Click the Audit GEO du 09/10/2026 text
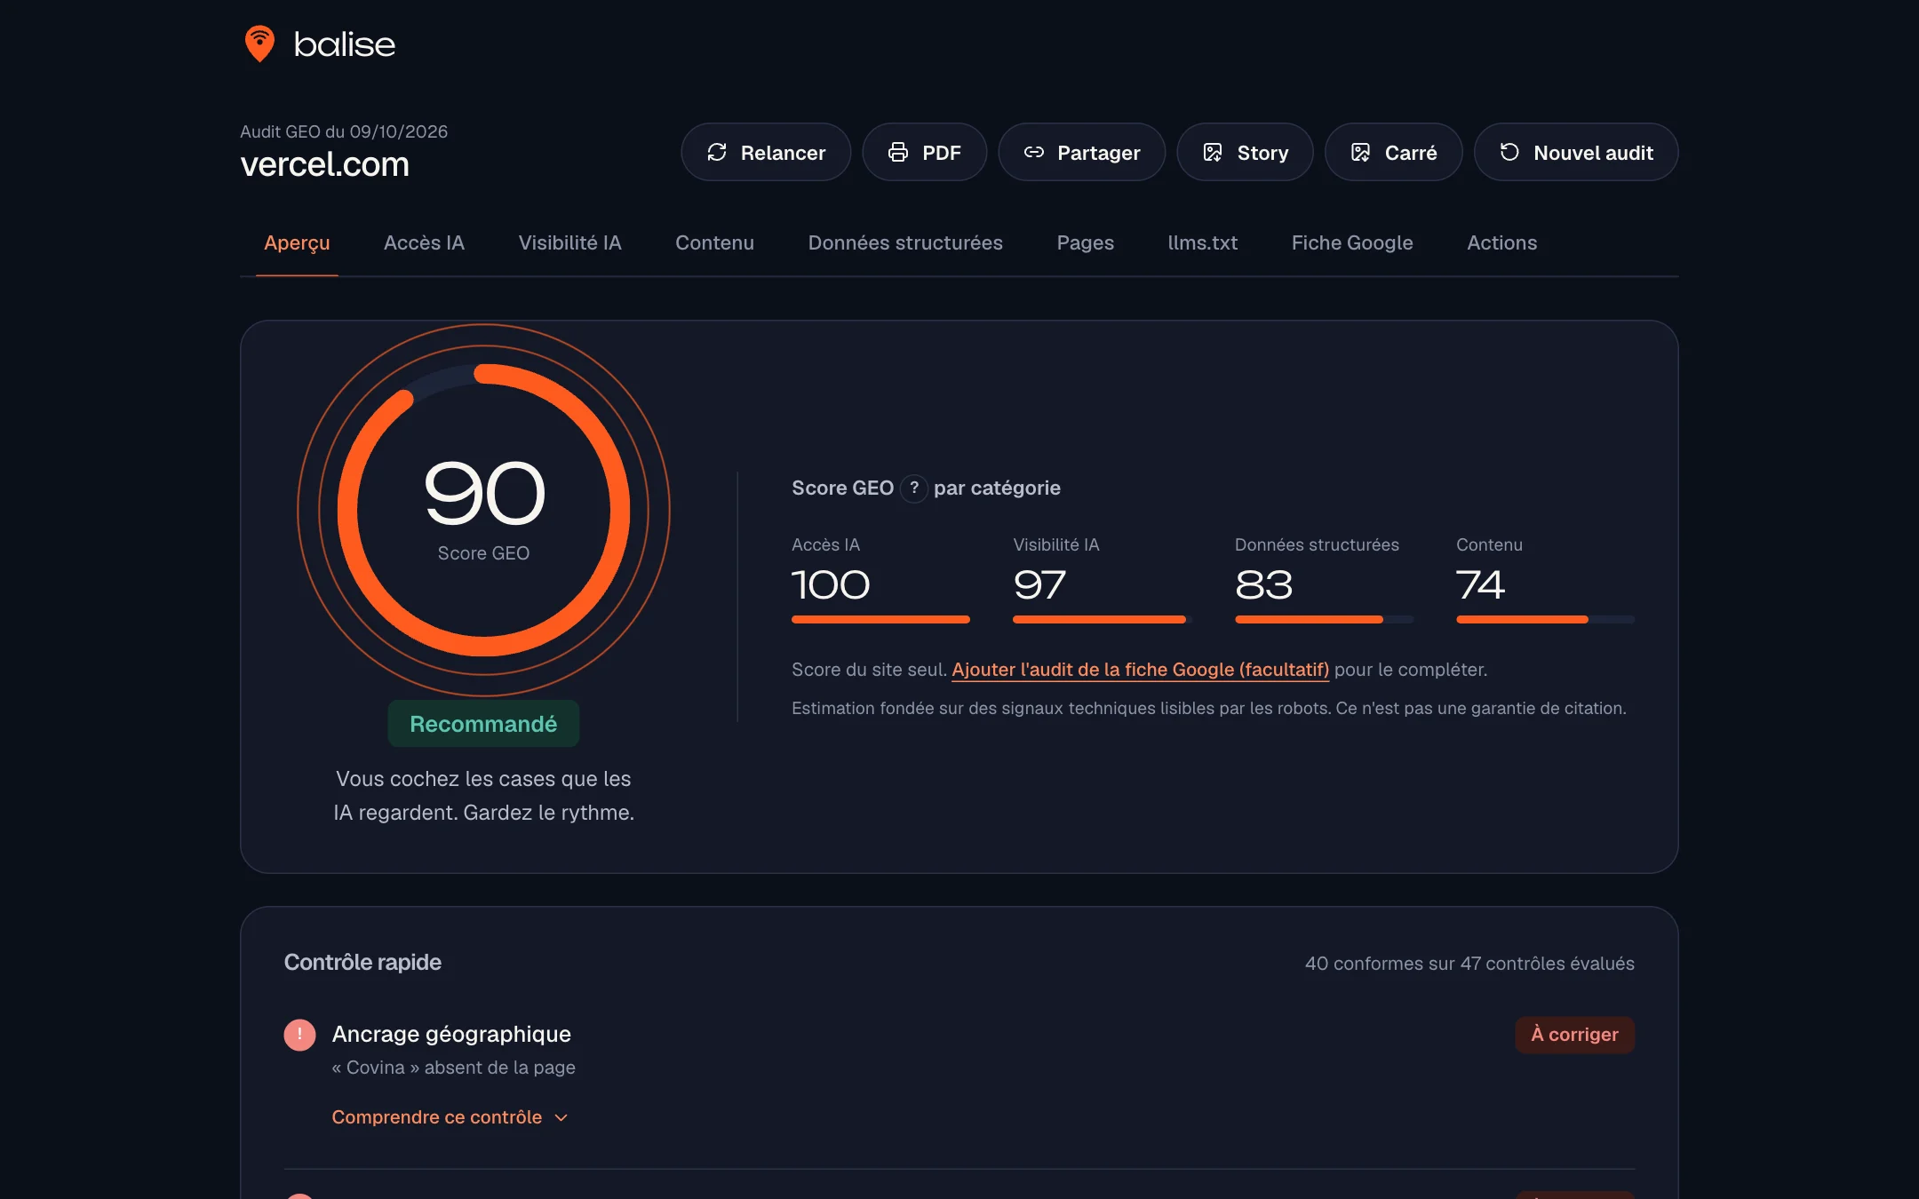This screenshot has width=1919, height=1199. [x=344, y=131]
